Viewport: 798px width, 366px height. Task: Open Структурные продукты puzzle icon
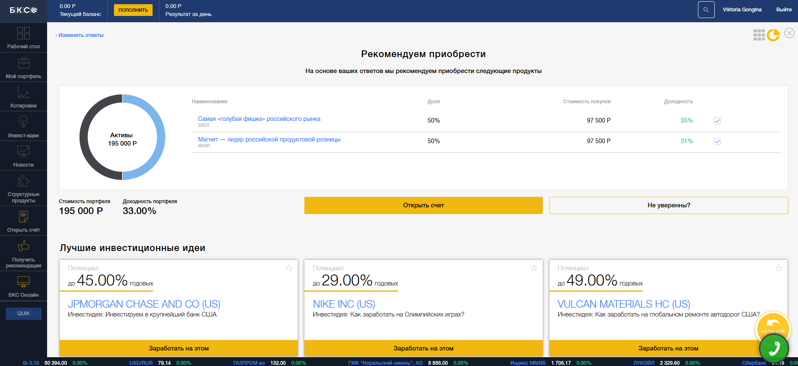coord(24,181)
